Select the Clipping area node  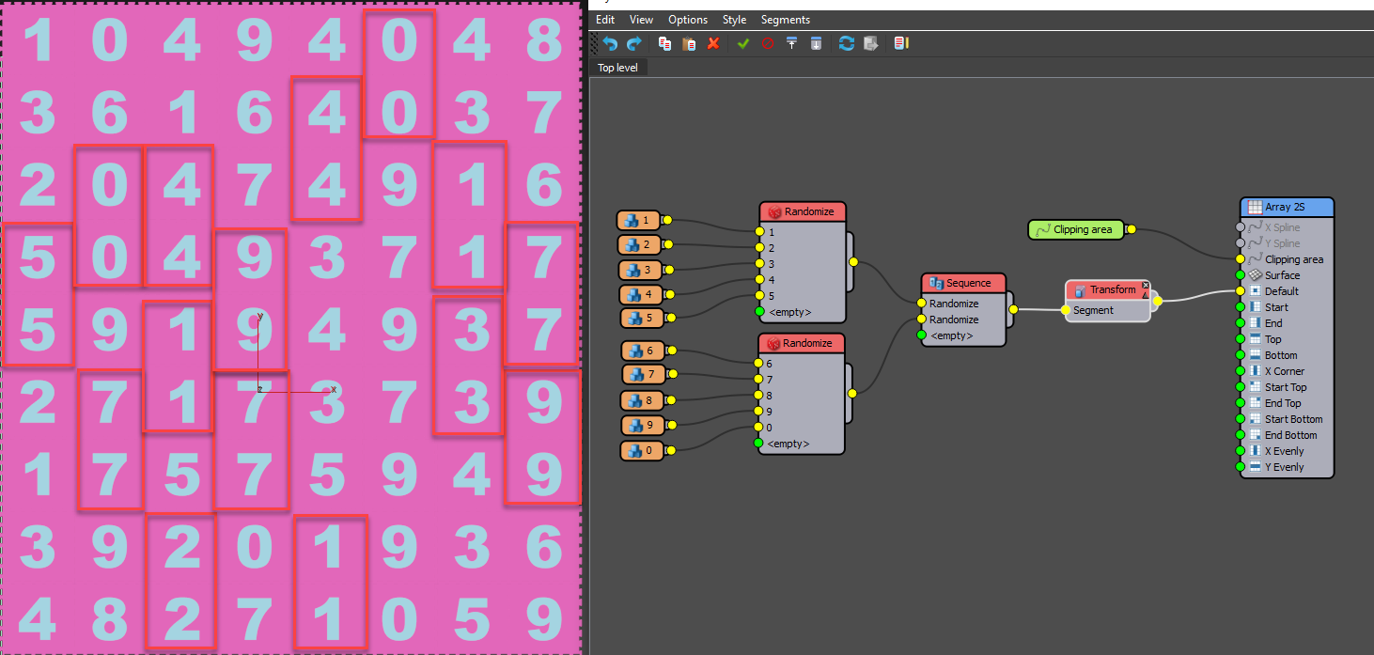[1075, 228]
